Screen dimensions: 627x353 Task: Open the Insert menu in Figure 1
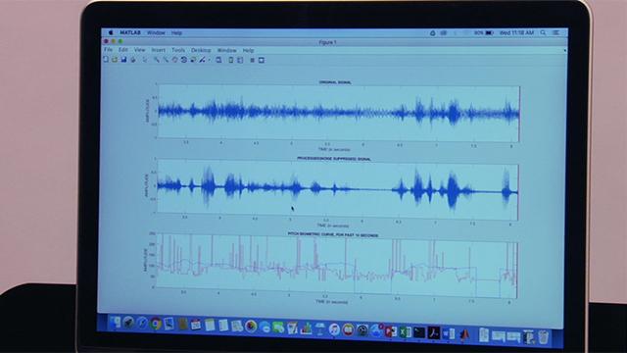[158, 50]
